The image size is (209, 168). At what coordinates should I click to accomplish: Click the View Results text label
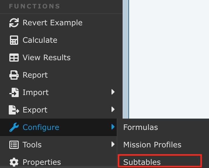click(x=47, y=58)
